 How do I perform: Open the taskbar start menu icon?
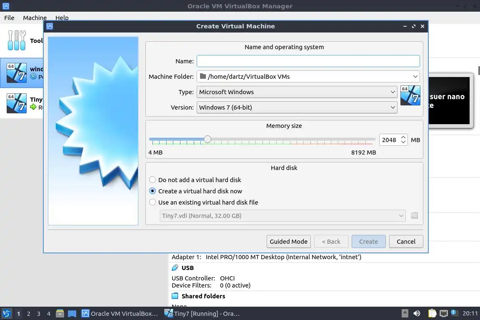click(6, 313)
